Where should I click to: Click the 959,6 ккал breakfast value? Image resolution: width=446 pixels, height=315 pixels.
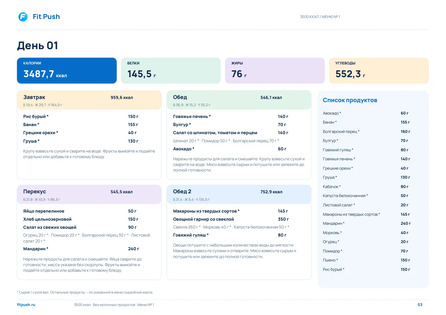122,97
